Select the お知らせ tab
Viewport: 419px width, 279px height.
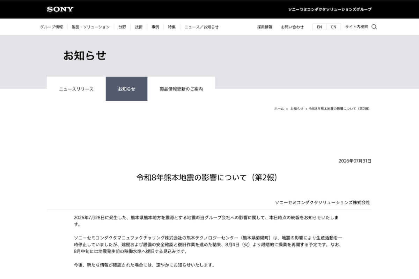126,89
